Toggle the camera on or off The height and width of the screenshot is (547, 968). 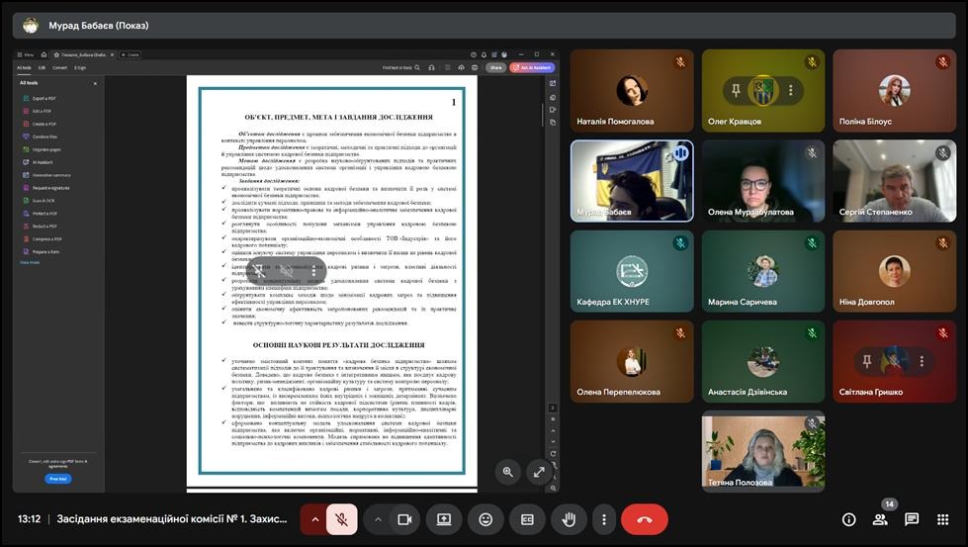pyautogui.click(x=403, y=519)
